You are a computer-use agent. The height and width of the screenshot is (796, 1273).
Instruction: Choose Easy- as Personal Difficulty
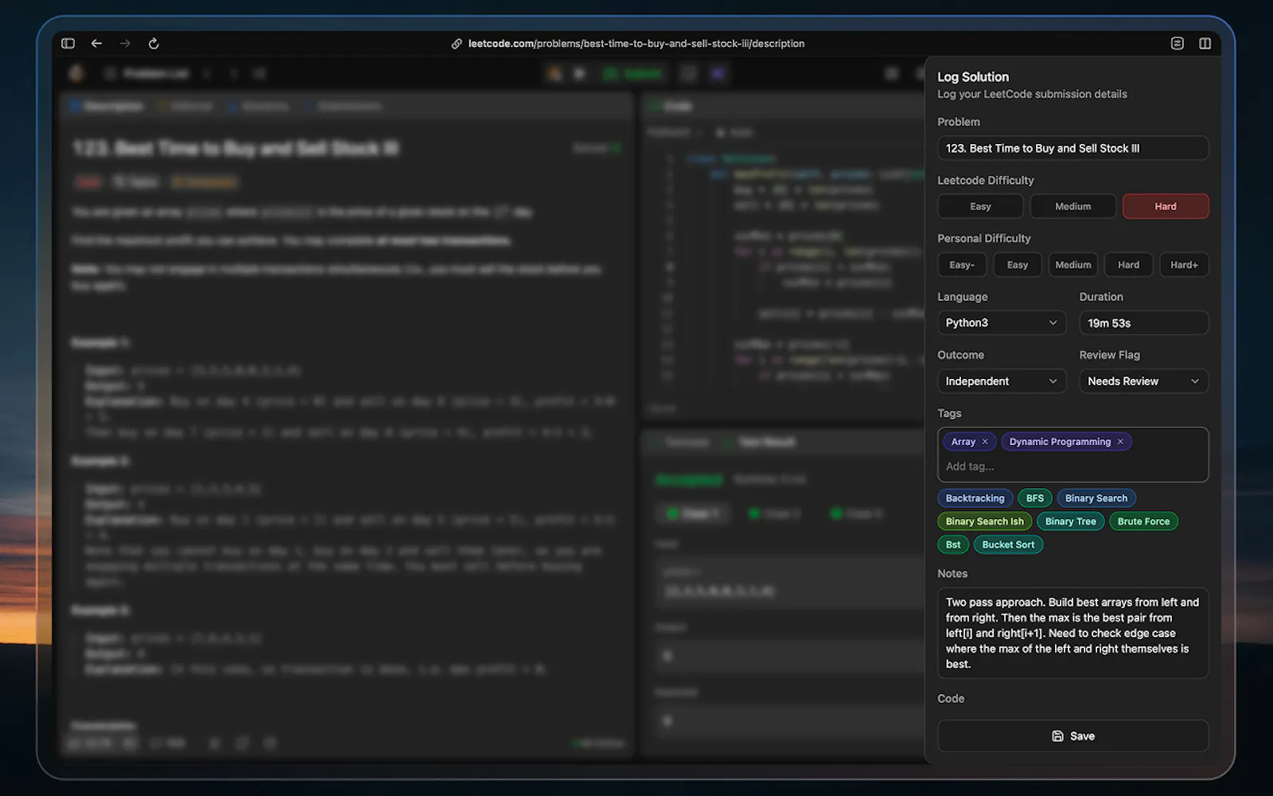[962, 265]
